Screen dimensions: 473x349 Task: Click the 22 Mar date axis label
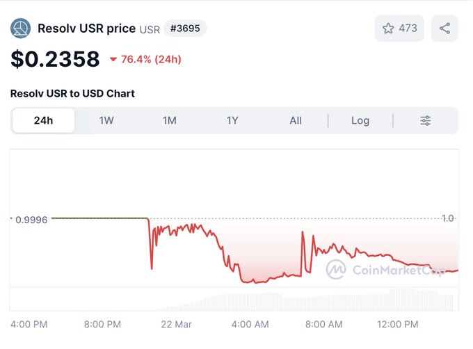tap(175, 324)
